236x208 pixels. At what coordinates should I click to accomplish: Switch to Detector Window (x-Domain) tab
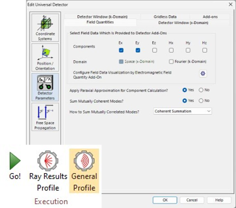pos(183,22)
